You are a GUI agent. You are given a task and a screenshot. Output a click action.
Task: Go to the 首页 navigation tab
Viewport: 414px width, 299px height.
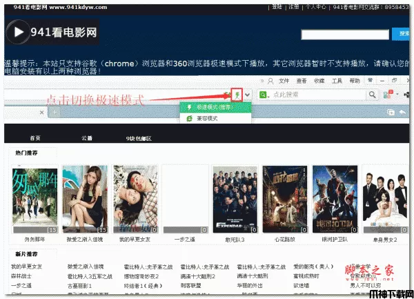click(35, 138)
